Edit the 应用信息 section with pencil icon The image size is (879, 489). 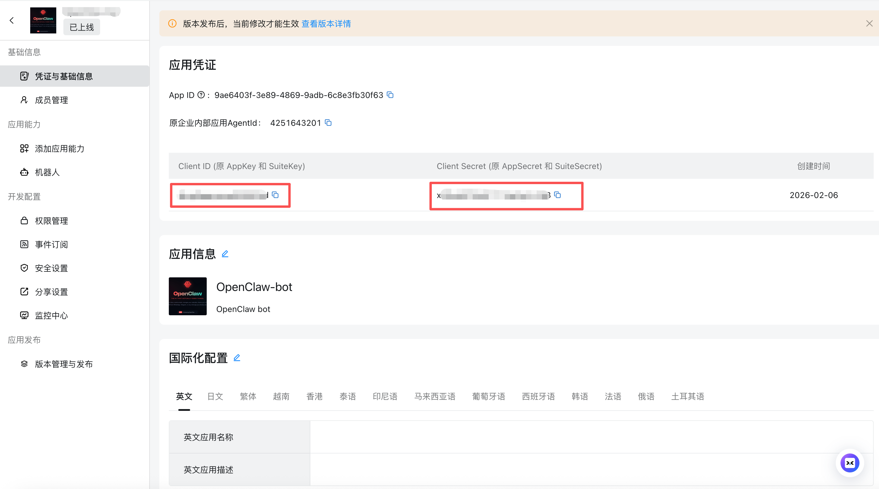pyautogui.click(x=225, y=254)
